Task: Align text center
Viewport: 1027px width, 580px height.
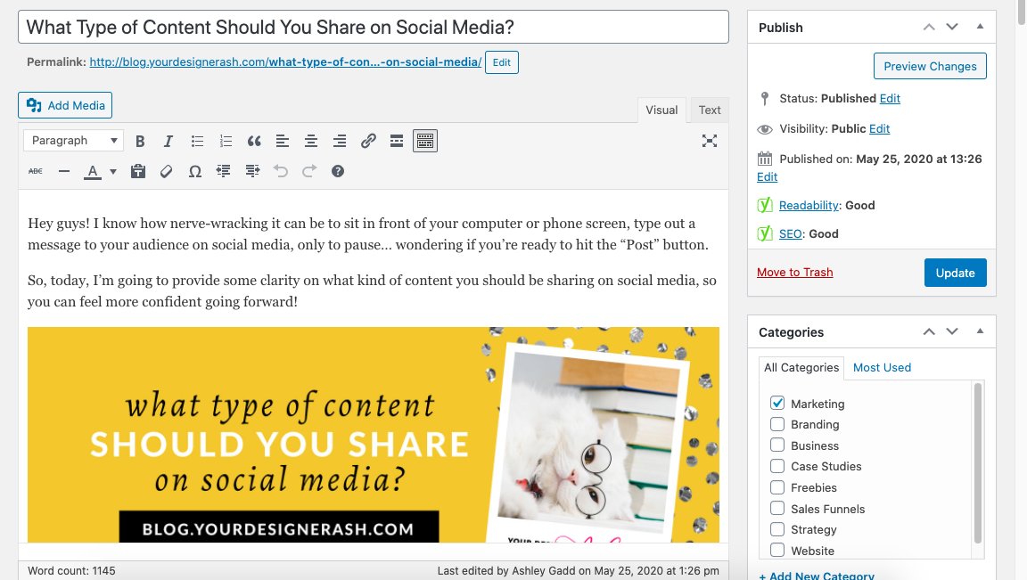Action: (x=311, y=141)
